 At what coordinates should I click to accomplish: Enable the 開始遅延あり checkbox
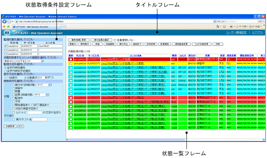(x=14, y=105)
